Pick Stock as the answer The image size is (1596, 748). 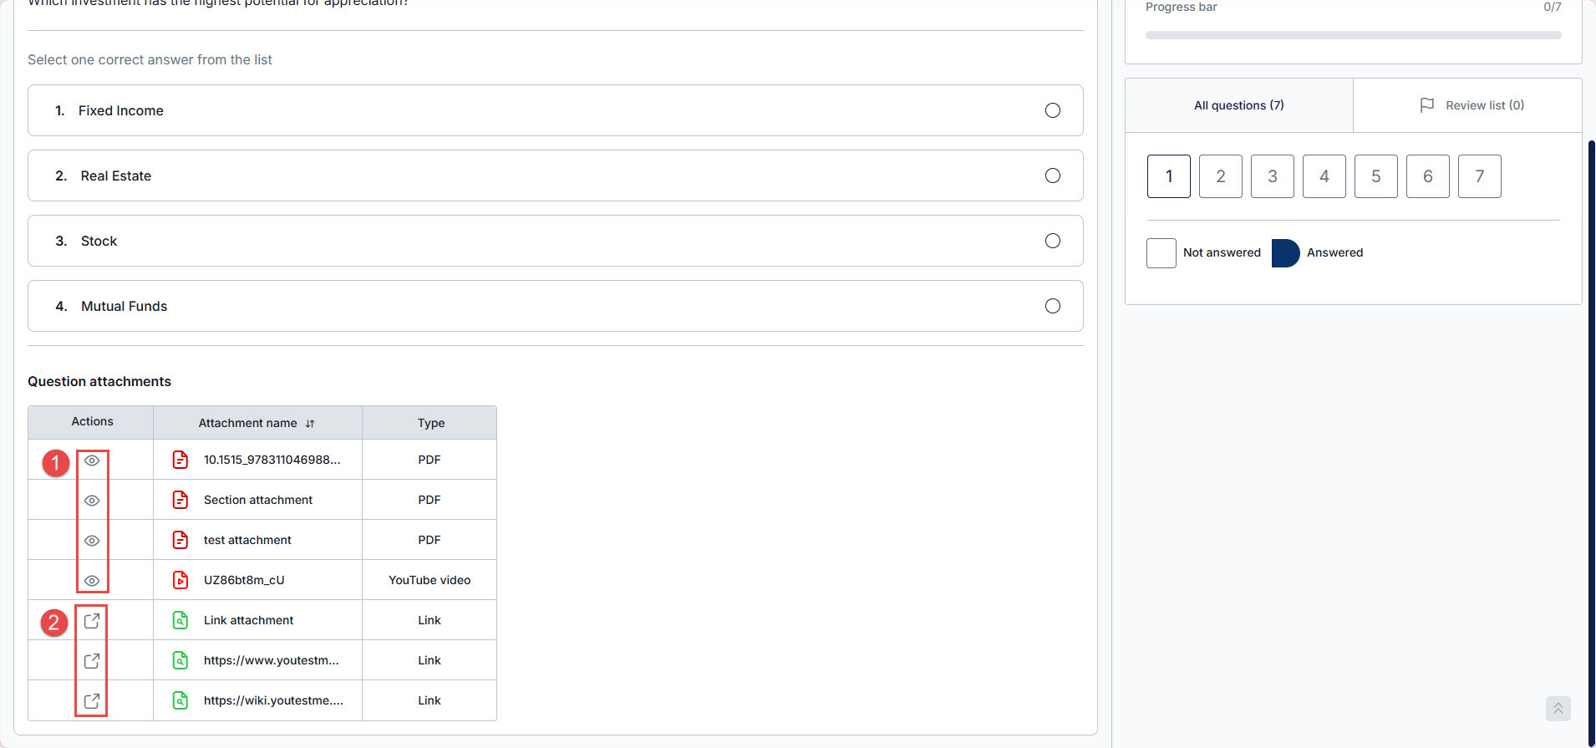pos(1052,241)
